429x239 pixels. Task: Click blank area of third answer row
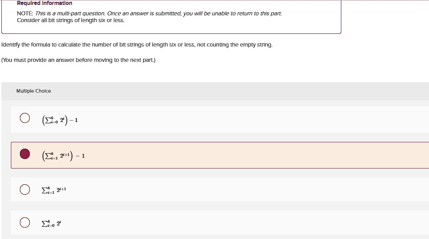point(246,189)
